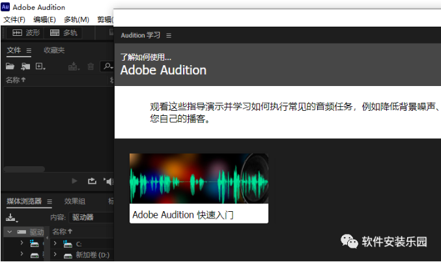Open the Files (文件) panel hamburger menu

(29, 51)
